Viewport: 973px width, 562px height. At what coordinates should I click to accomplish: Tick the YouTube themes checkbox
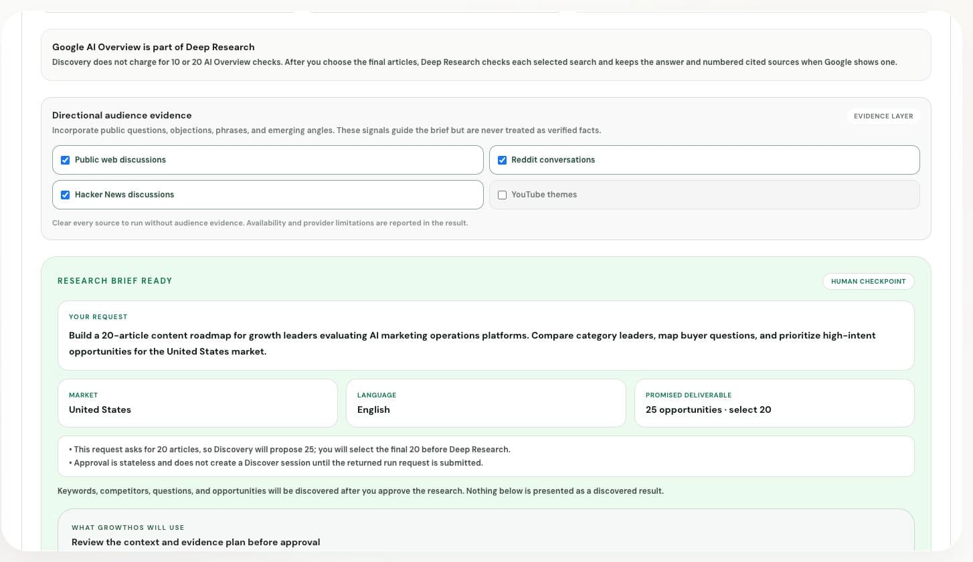(x=502, y=195)
